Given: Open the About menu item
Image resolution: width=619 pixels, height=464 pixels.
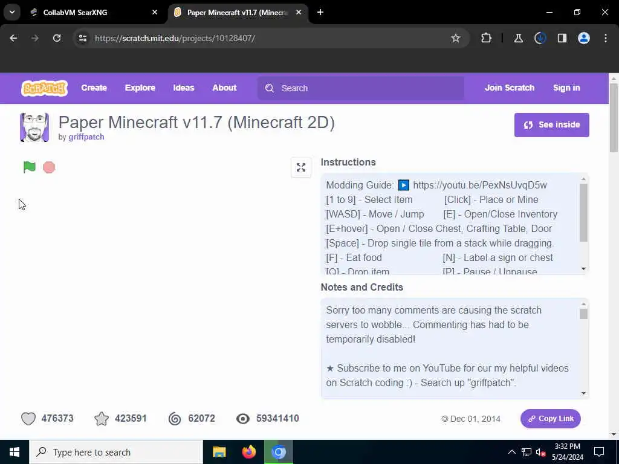Looking at the screenshot, I should (x=224, y=88).
